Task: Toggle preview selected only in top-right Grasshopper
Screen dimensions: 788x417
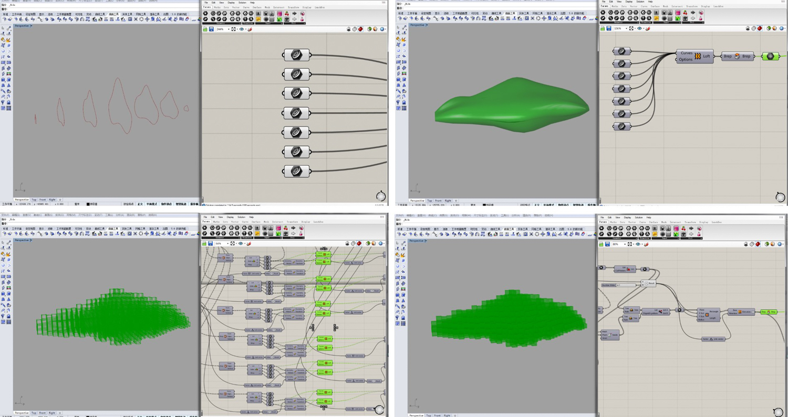Action: [x=769, y=28]
